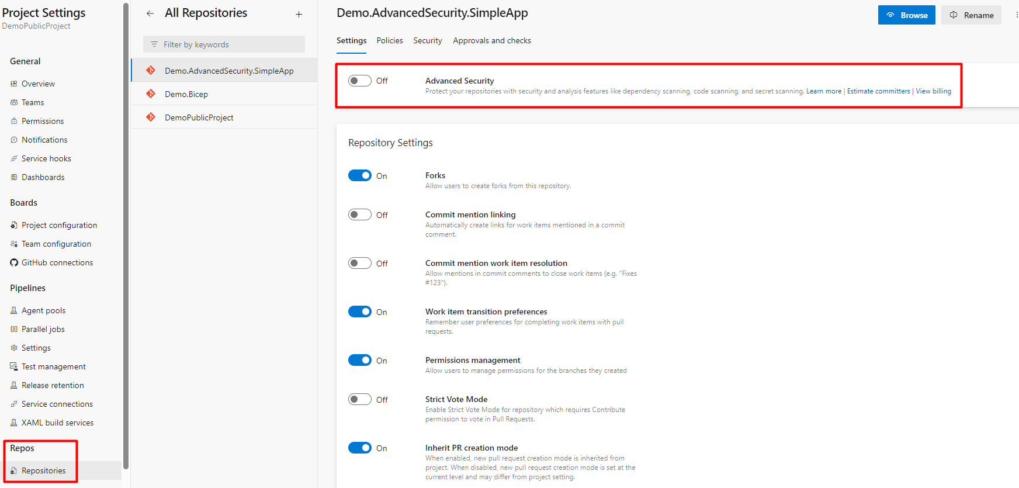This screenshot has width=1019, height=488.
Task: Click the blue Browse button
Action: 906,15
